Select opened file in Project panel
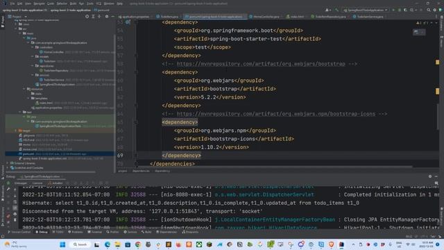 click(x=87, y=17)
